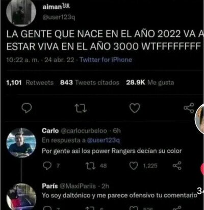Open the @carlocurbeloo handle
The width and height of the screenshot is (204, 210).
84,131
